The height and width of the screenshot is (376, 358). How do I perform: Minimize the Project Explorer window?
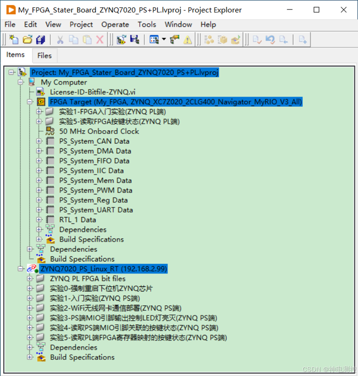[x=290, y=10]
